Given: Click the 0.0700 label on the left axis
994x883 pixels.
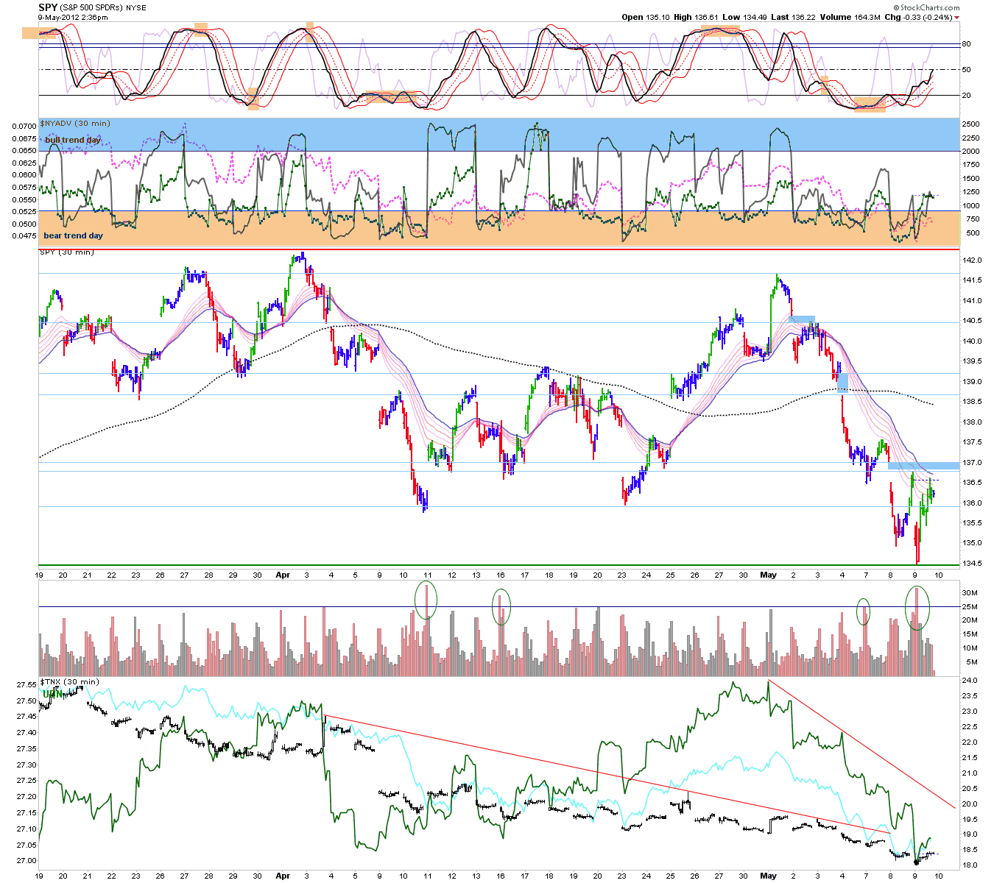Looking at the screenshot, I should tap(24, 126).
